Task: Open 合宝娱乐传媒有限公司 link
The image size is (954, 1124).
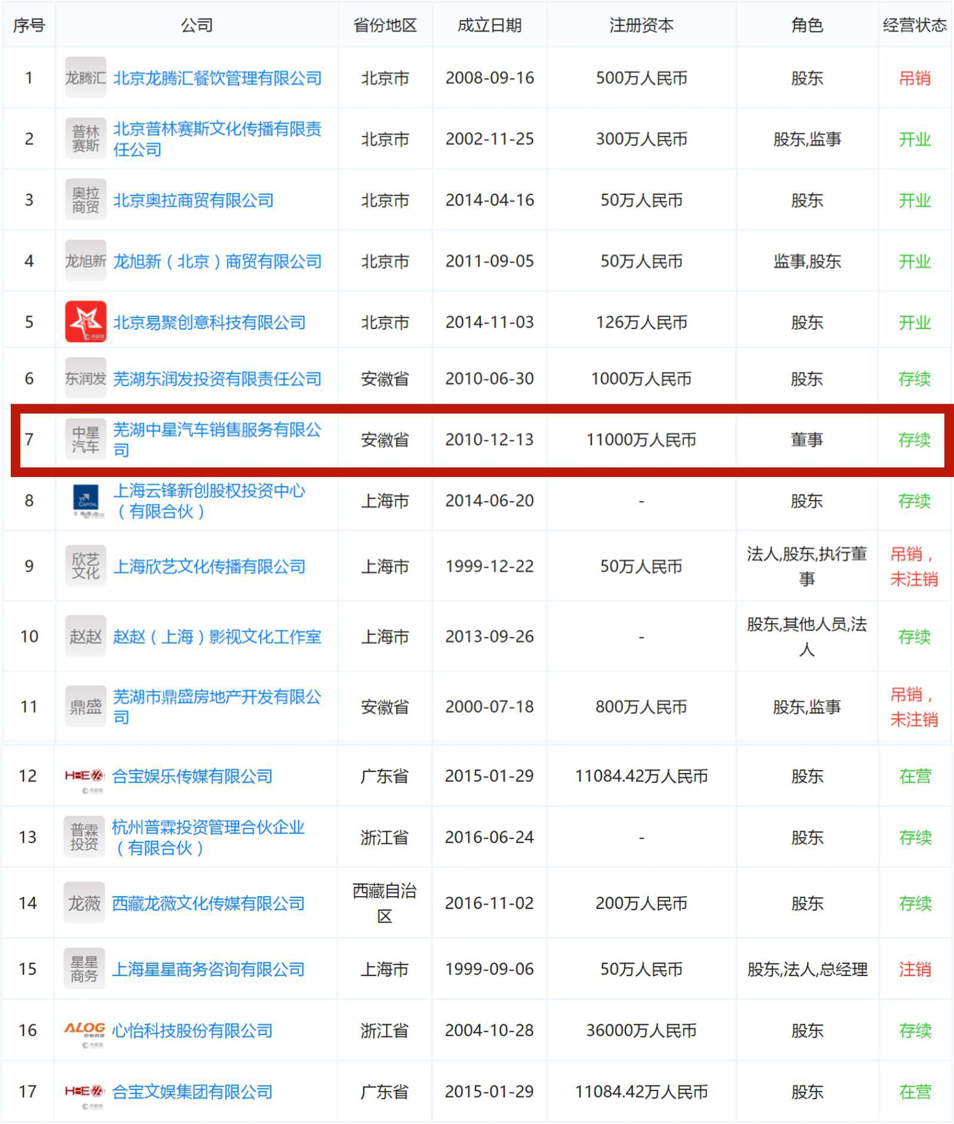Action: pyautogui.click(x=192, y=776)
